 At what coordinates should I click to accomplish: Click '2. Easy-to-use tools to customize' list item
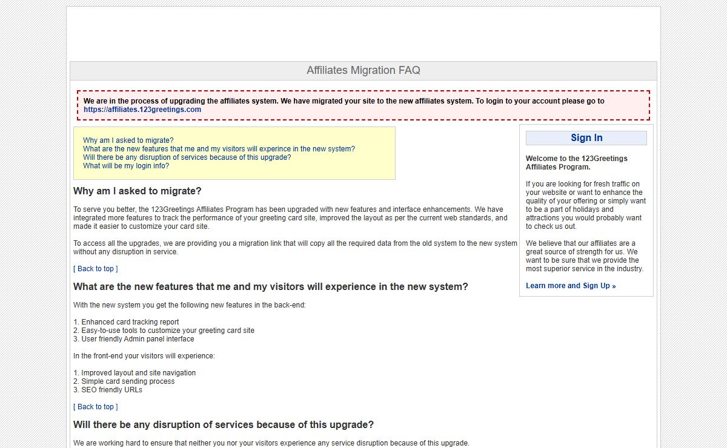[x=164, y=331]
